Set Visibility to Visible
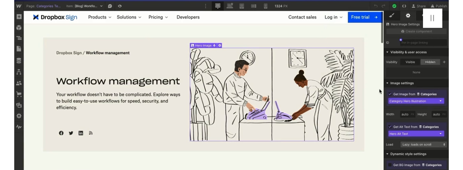Screen dimensions: 463x170 (x=410, y=62)
